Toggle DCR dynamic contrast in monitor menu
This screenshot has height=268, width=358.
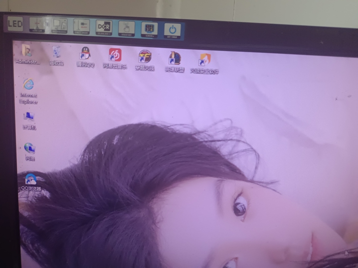click(x=104, y=27)
